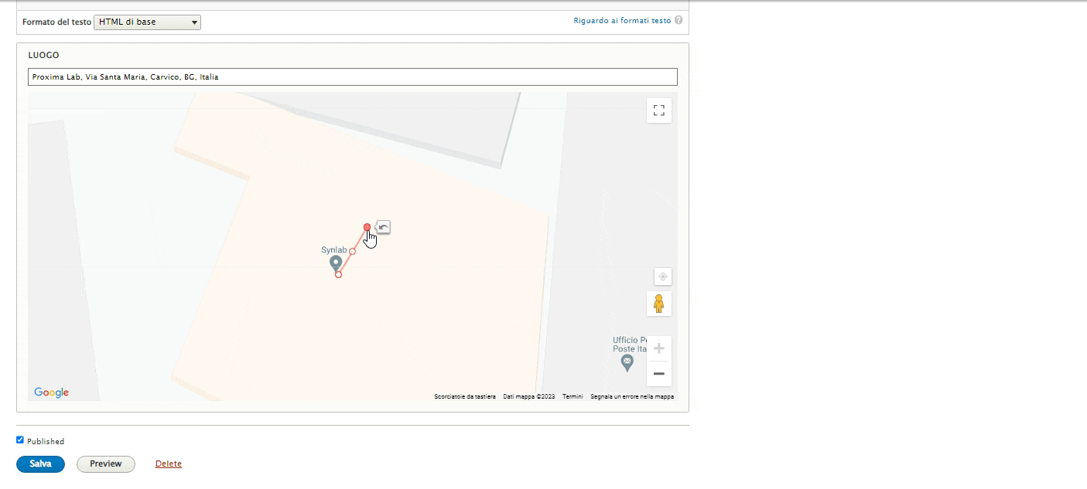The image size is (1087, 489).
Task: Zoom in the map with plus button
Action: [x=658, y=348]
